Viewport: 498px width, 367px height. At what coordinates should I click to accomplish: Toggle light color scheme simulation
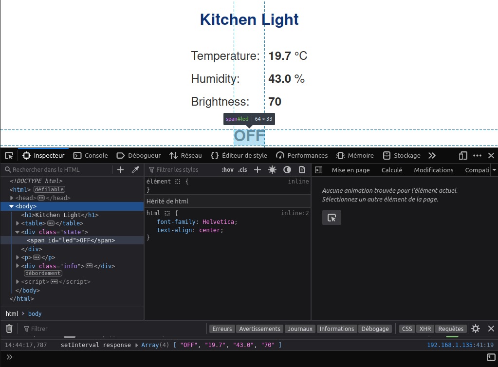(272, 170)
